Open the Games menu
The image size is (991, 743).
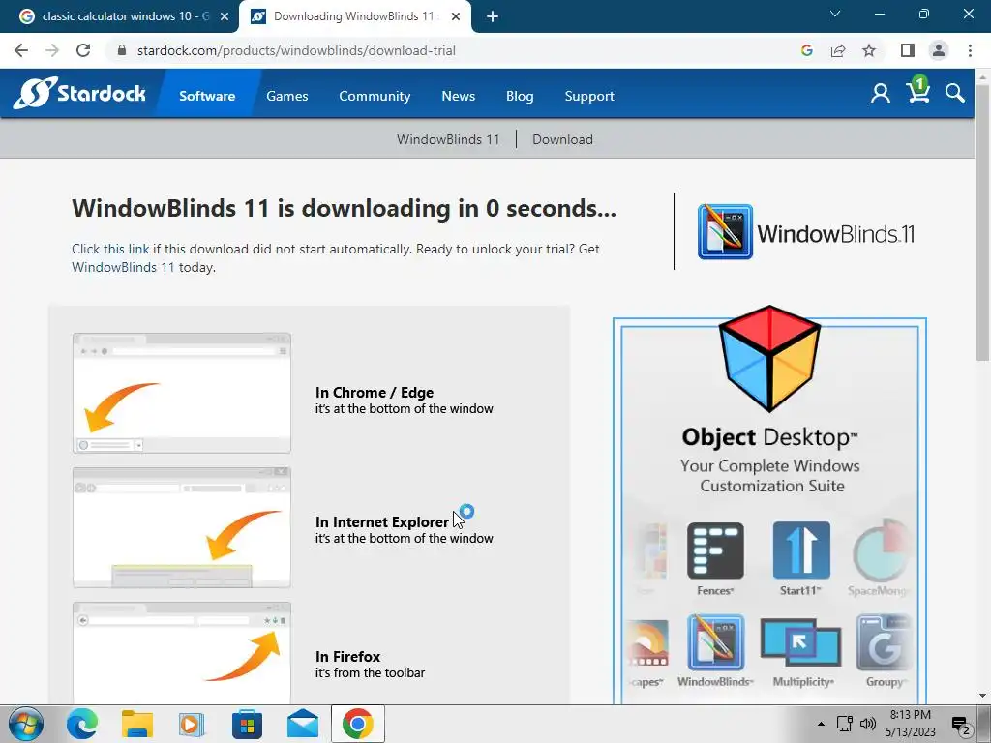(x=286, y=96)
